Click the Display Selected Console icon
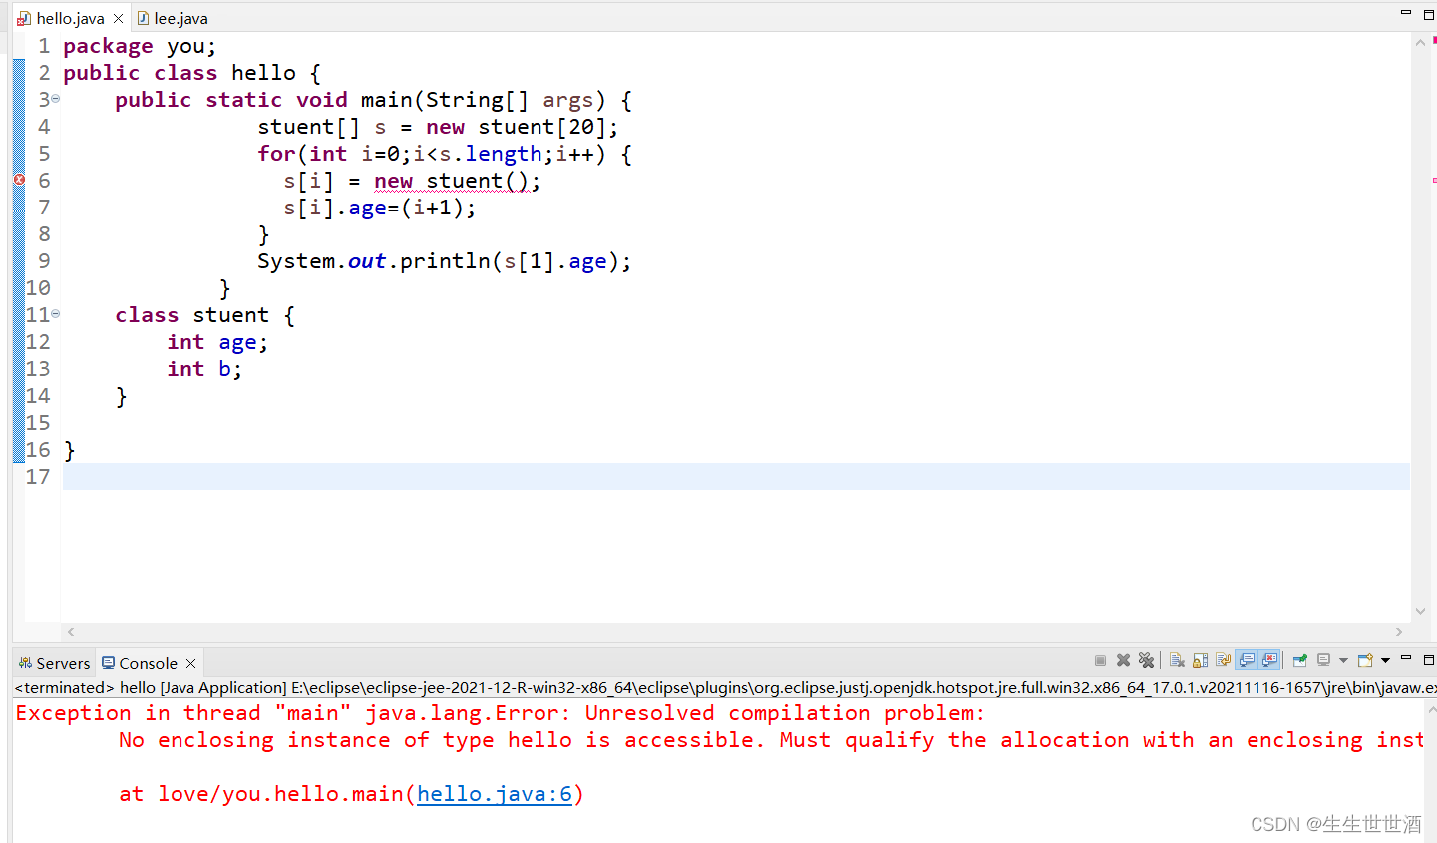 tap(1323, 659)
